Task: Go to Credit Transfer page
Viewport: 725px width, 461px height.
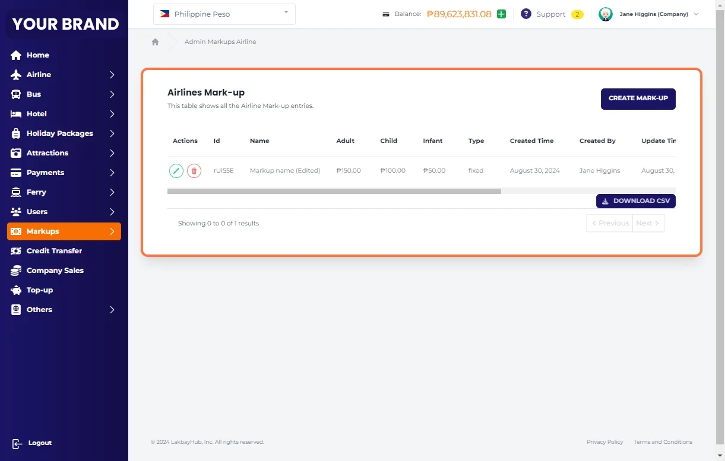Action: pyautogui.click(x=54, y=251)
